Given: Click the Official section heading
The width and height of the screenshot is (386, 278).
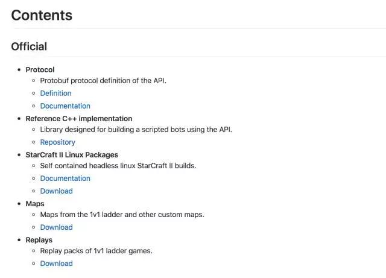Looking at the screenshot, I should pyautogui.click(x=29, y=46).
